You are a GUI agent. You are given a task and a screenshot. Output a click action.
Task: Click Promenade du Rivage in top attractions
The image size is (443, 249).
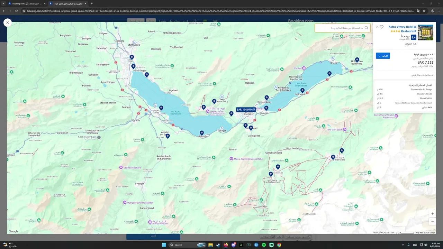pos(422,90)
